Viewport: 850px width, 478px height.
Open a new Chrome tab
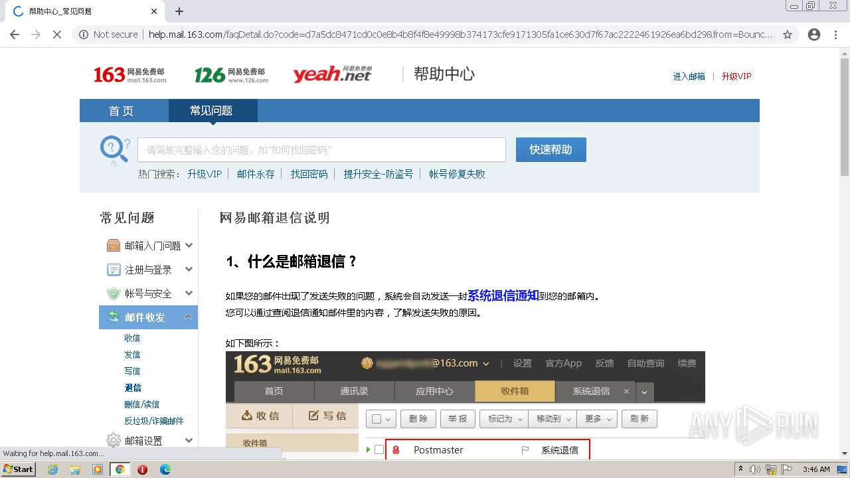pyautogui.click(x=179, y=11)
